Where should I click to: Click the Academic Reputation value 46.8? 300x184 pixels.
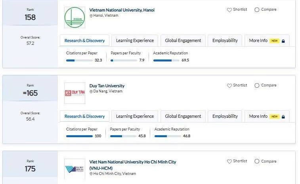pos(187,136)
